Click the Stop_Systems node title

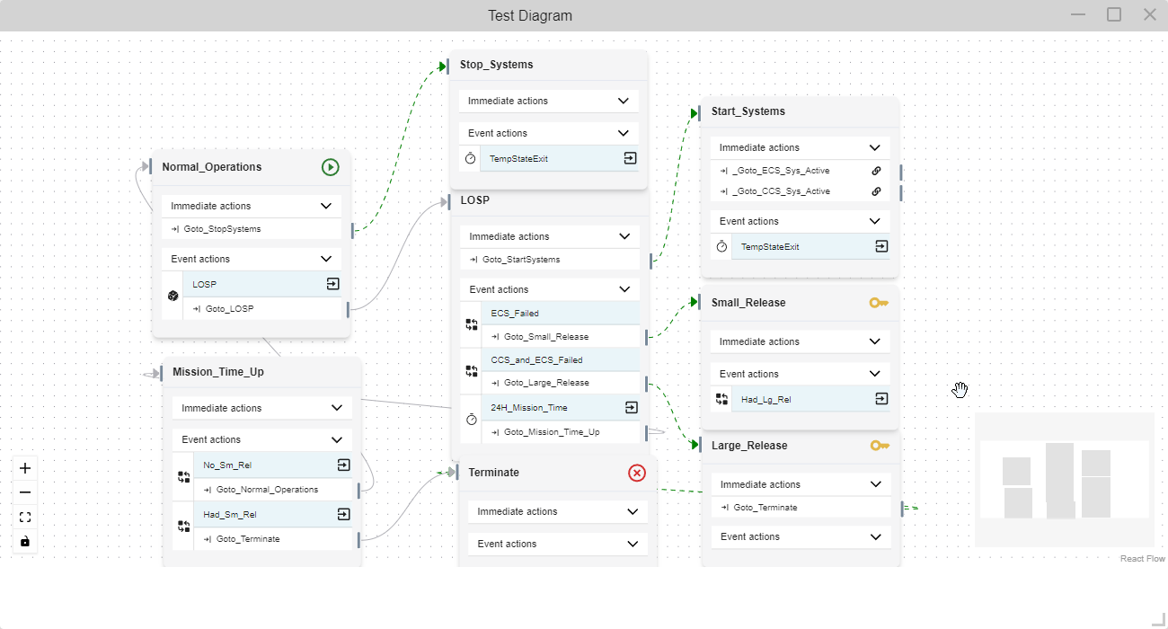click(x=496, y=65)
